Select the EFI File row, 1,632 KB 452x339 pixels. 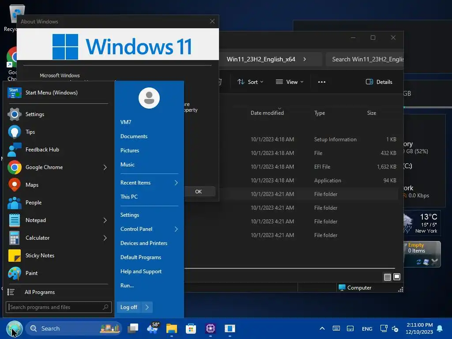291,166
